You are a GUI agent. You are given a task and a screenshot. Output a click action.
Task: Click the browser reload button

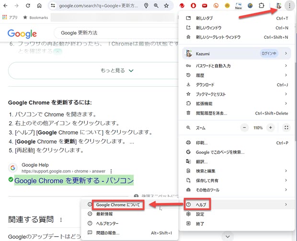[27, 6]
